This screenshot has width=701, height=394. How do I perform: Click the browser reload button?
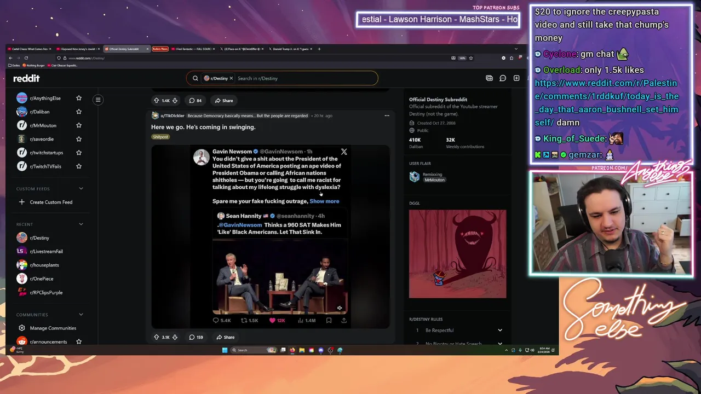[x=26, y=58]
